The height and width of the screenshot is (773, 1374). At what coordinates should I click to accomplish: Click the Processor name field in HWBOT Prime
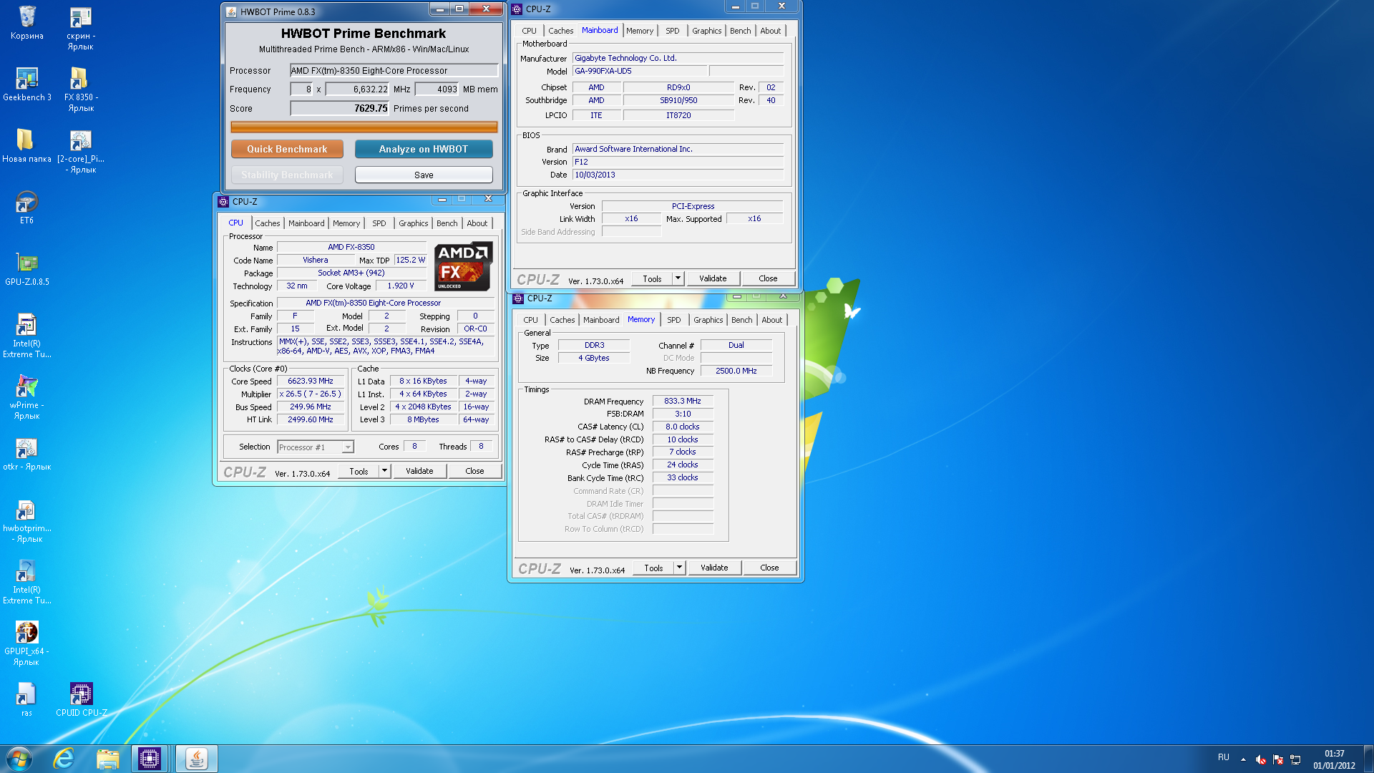pos(394,70)
